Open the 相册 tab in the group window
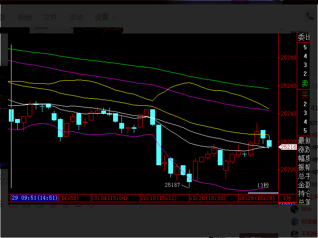This screenshot has height=238, width=318. point(25,17)
